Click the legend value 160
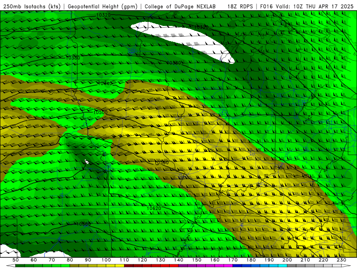357x268 pixels. (x=215, y=260)
